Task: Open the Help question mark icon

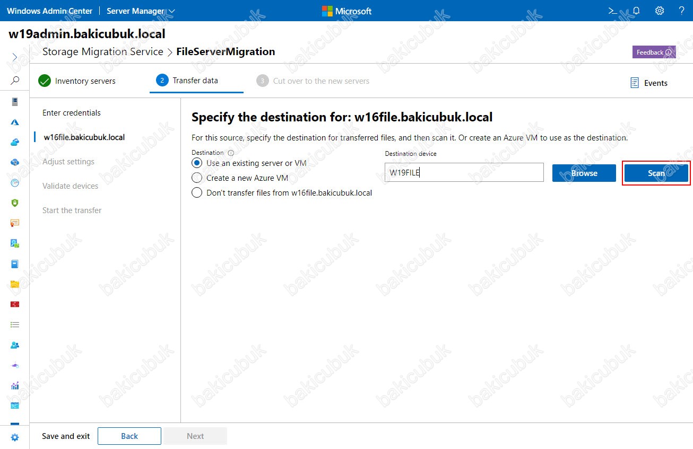Action: click(x=682, y=11)
